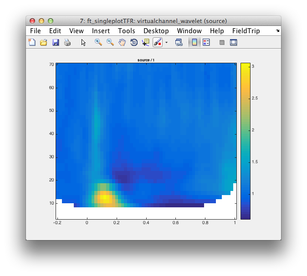
Task: Click the window title bar text
Action: (153, 21)
